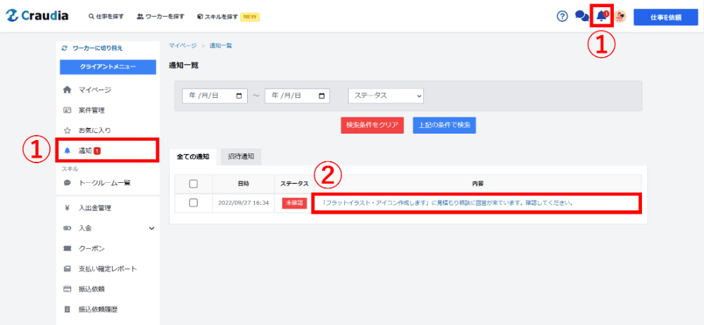The width and height of the screenshot is (704, 325).
Task: Open the フラットイラスト notification message link
Action: (446, 203)
